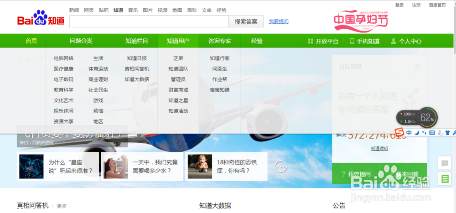Screen dimensions: 456x213
Task: Select 教育科学 category
Action: coord(63,90)
